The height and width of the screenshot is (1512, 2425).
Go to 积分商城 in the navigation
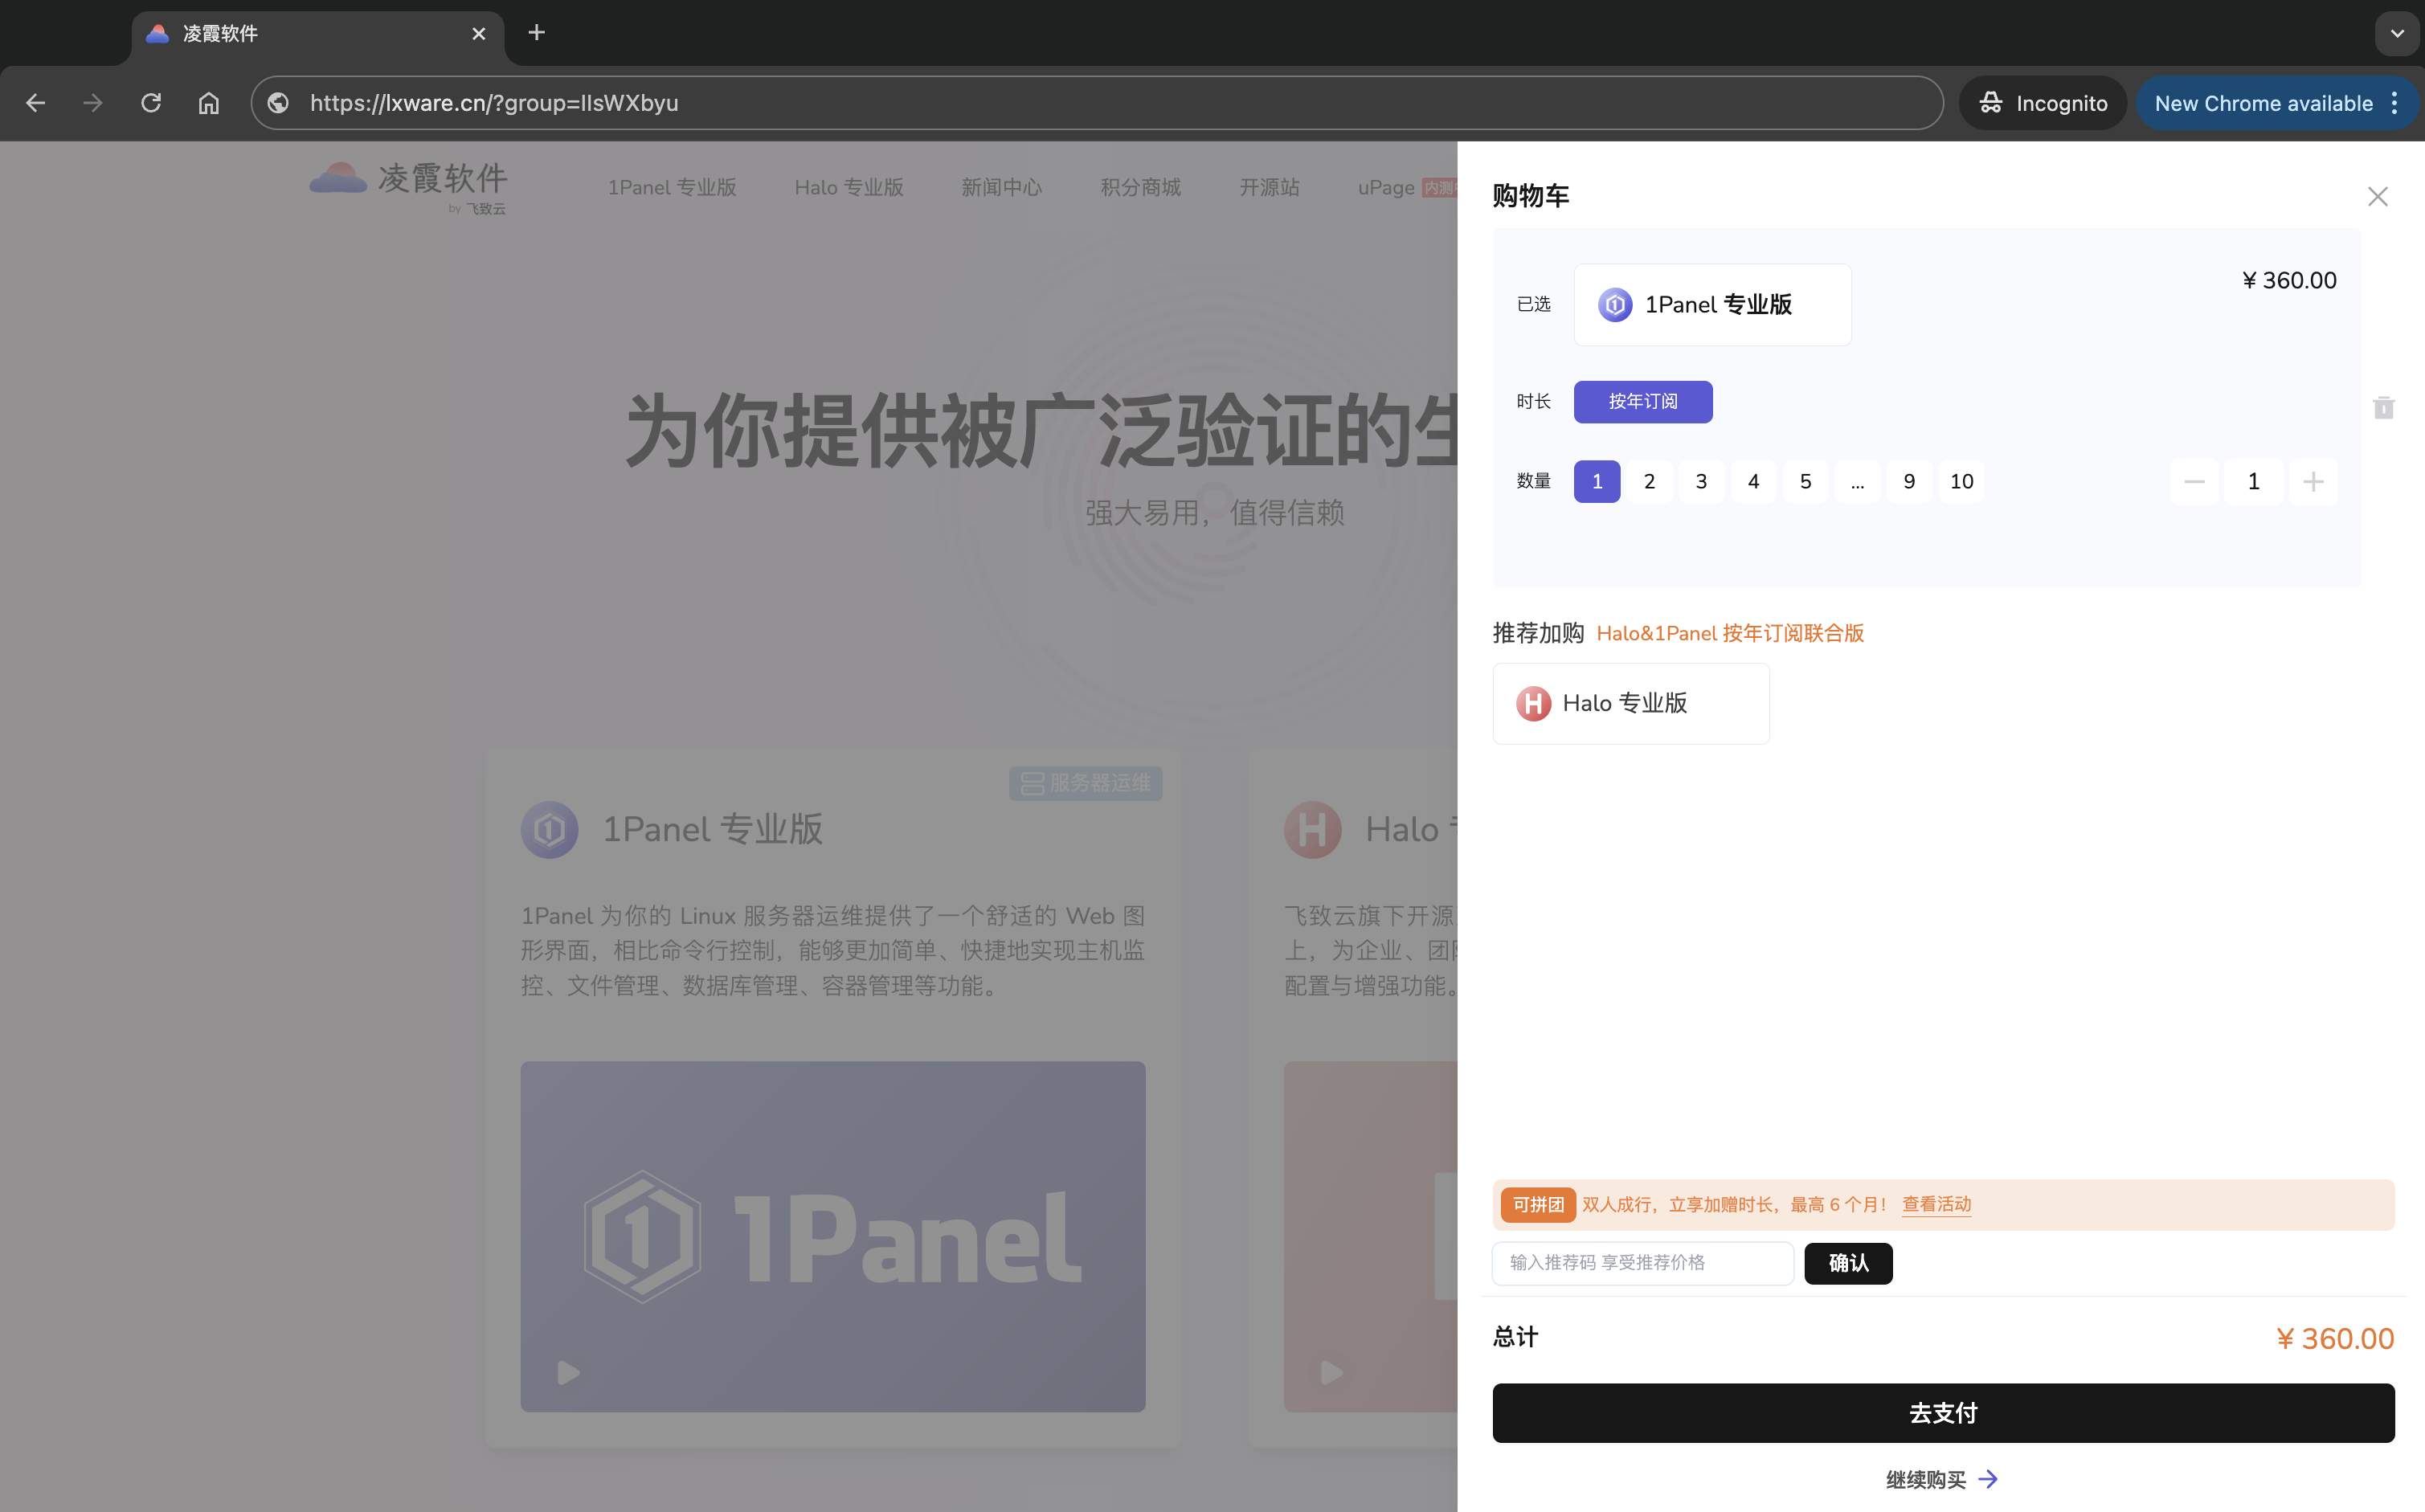pyautogui.click(x=1140, y=187)
